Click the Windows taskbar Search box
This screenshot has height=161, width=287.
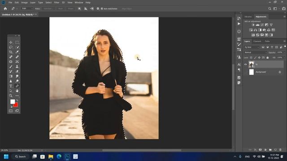21,157
